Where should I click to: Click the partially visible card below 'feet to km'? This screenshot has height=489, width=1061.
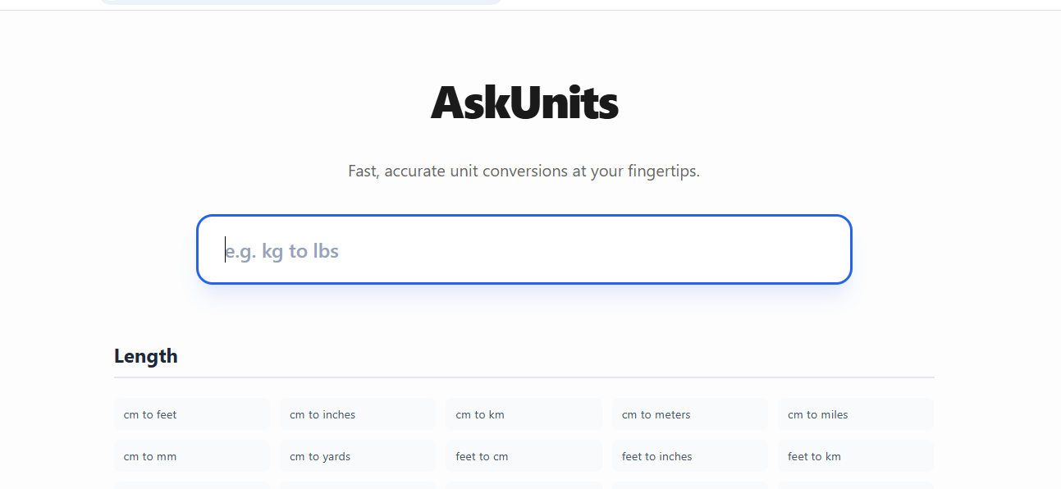856,486
